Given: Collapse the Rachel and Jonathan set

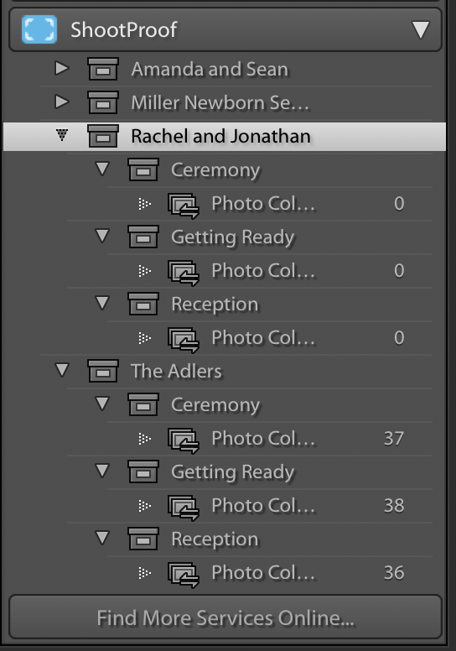Looking at the screenshot, I should coord(62,135).
